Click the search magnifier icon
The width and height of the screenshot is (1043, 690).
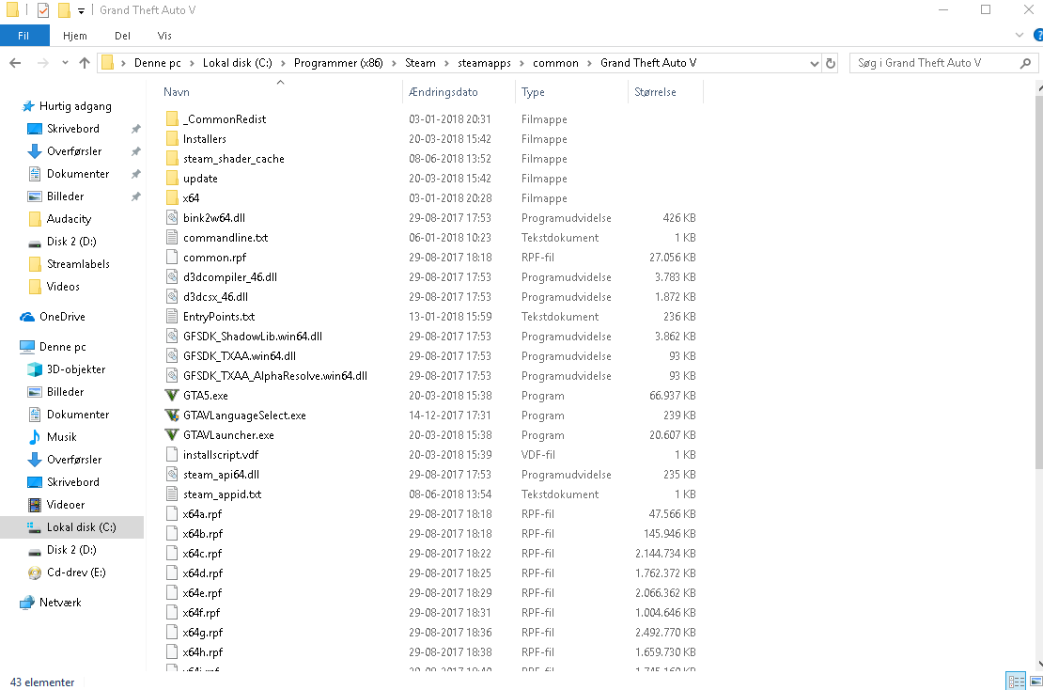point(1025,63)
